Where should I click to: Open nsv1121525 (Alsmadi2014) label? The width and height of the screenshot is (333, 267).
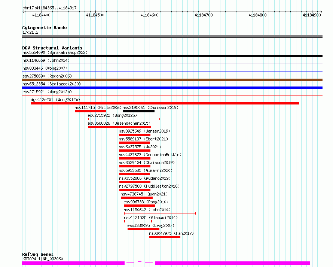tap(151, 218)
